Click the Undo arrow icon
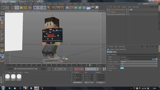Screen dimensions: 160x90 tap(3, 8)
